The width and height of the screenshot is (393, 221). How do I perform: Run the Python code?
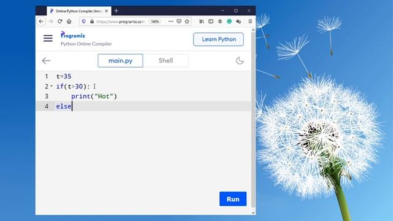pyautogui.click(x=233, y=199)
